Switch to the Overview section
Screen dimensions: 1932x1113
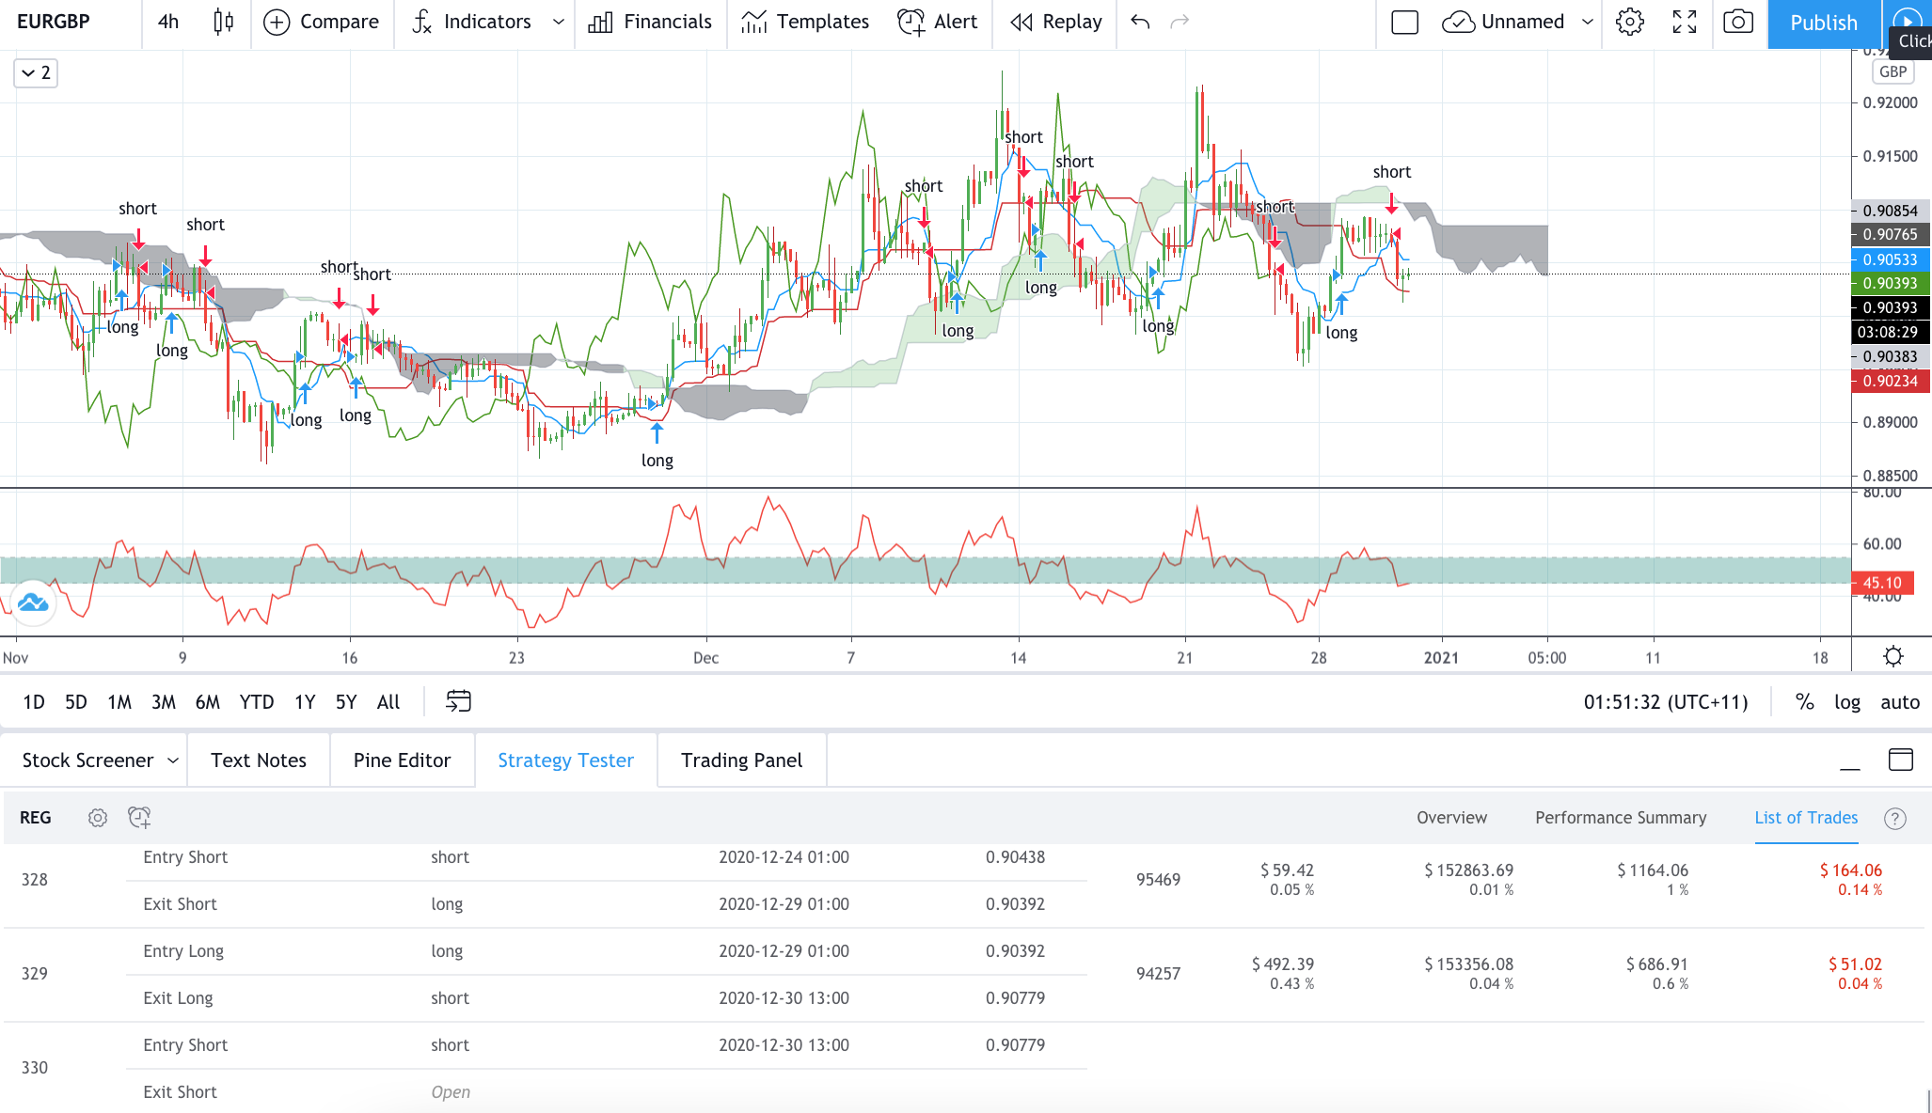click(x=1451, y=818)
